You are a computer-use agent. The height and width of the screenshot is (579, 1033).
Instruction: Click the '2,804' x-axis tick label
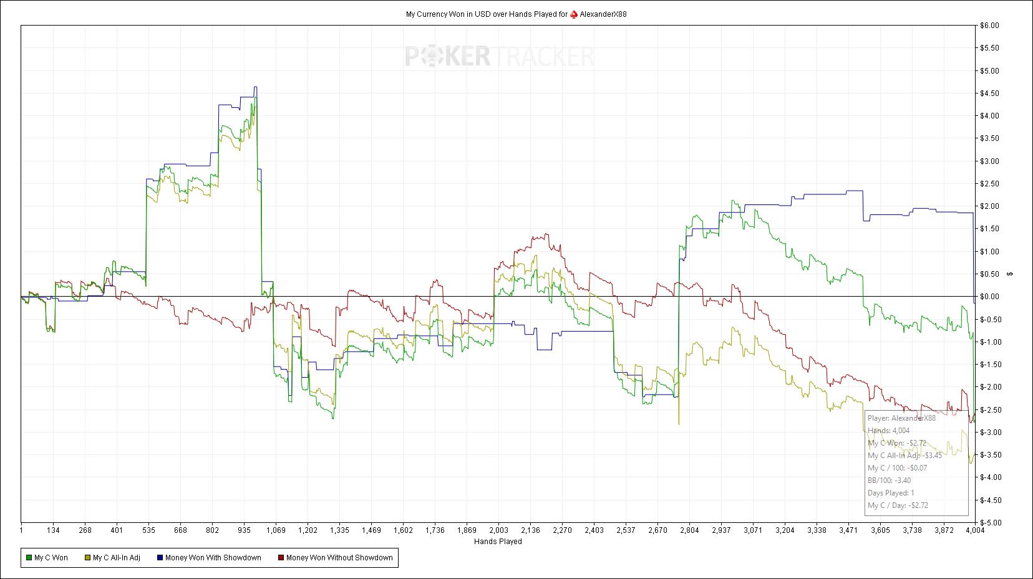[689, 531]
